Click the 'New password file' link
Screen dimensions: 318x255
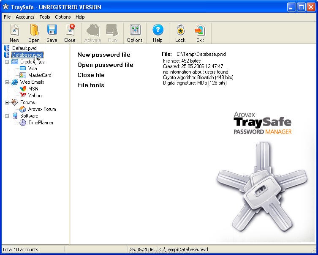[103, 55]
